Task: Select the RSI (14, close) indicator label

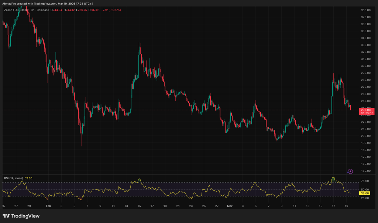Action: (x=13, y=178)
